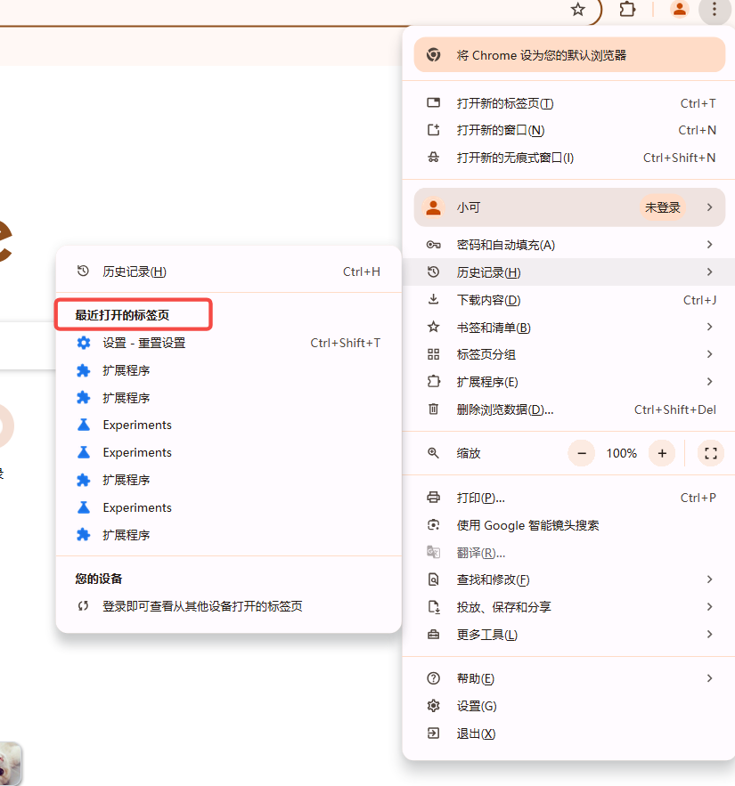This screenshot has height=786, width=735.
Task: Open 历史记录(H) Ctrl+H in the submenu
Action: (x=228, y=271)
